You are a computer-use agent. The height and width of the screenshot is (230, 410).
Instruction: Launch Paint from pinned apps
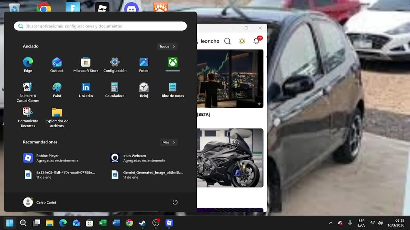[x=57, y=90]
